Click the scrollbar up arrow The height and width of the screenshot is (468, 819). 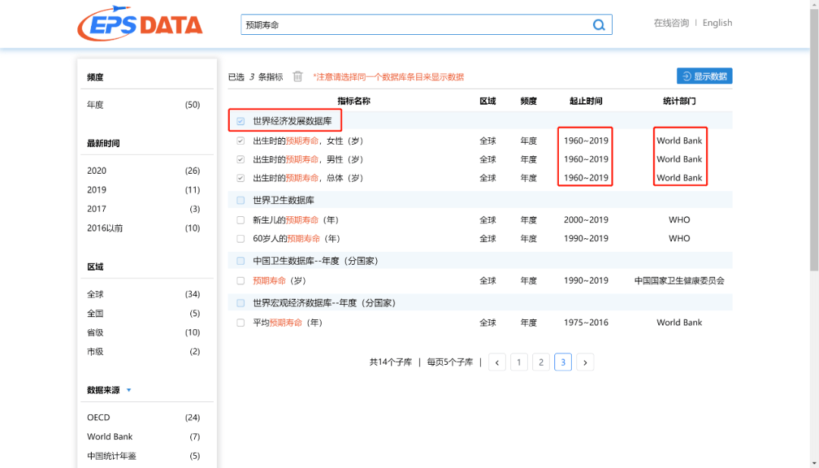pyautogui.click(x=814, y=6)
